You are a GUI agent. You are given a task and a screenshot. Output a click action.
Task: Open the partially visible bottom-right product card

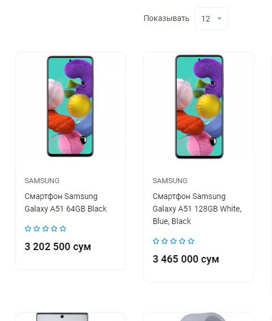click(199, 316)
